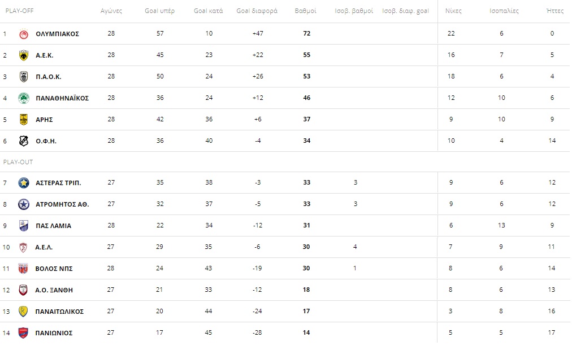The width and height of the screenshot is (572, 346).
Task: Select the Π.Α.Ο.Κ. club crest
Action: pyautogui.click(x=24, y=77)
